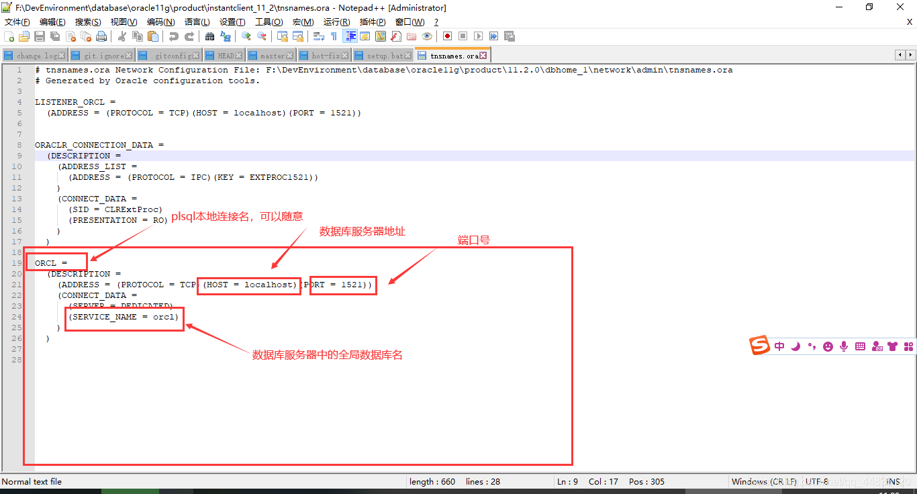Screen dimensions: 917x494
Task: Undo the last edit via toolbar
Action: [175, 36]
